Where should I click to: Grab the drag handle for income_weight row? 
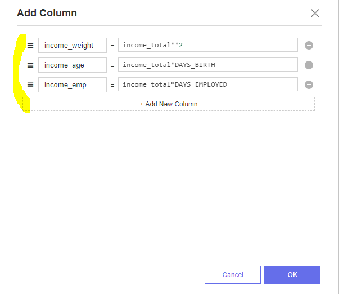click(30, 46)
